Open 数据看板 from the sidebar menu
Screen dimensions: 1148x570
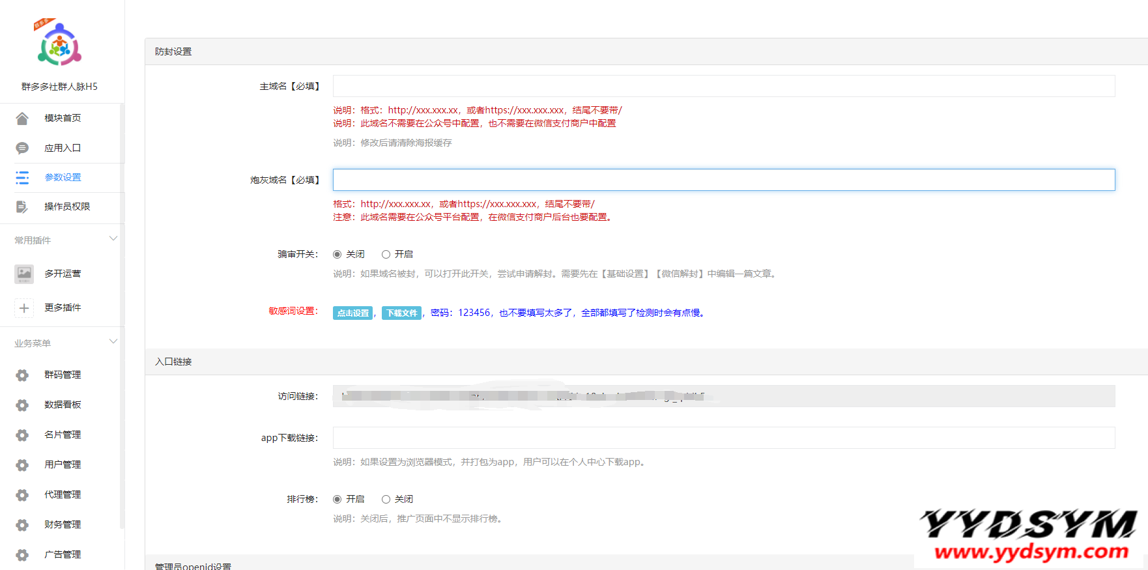pos(63,405)
